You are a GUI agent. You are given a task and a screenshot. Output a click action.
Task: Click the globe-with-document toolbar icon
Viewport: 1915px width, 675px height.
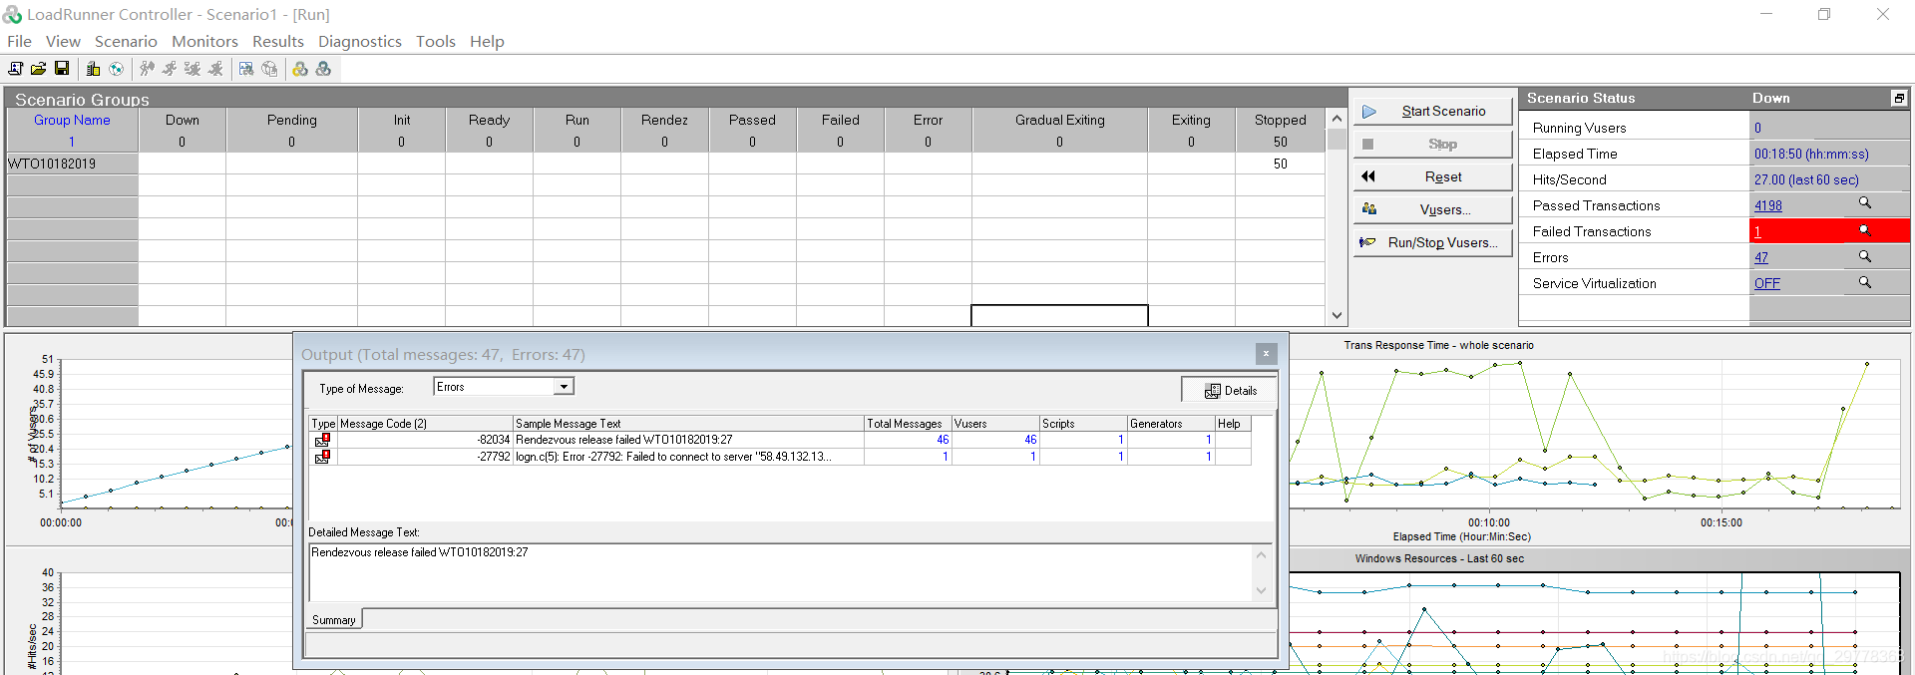(x=269, y=69)
